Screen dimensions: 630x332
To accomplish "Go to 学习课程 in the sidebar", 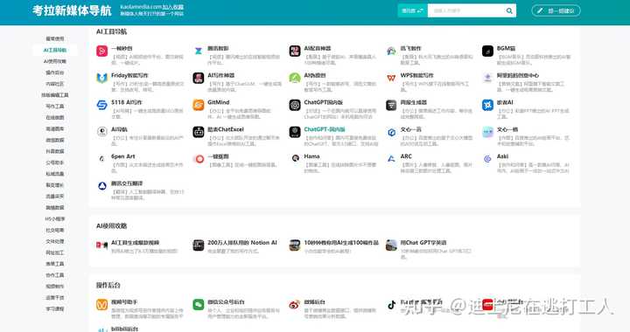I will (x=55, y=308).
